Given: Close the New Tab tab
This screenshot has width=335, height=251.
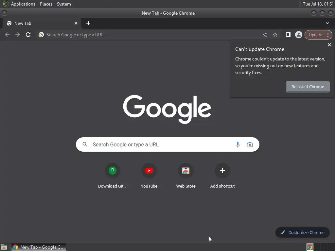Looking at the screenshot, I should [76, 23].
